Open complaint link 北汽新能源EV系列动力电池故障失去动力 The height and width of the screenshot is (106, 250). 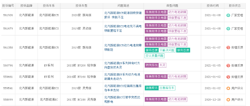point(122,77)
